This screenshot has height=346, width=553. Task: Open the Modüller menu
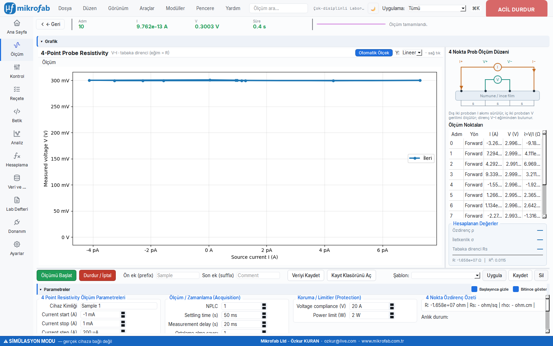[175, 8]
